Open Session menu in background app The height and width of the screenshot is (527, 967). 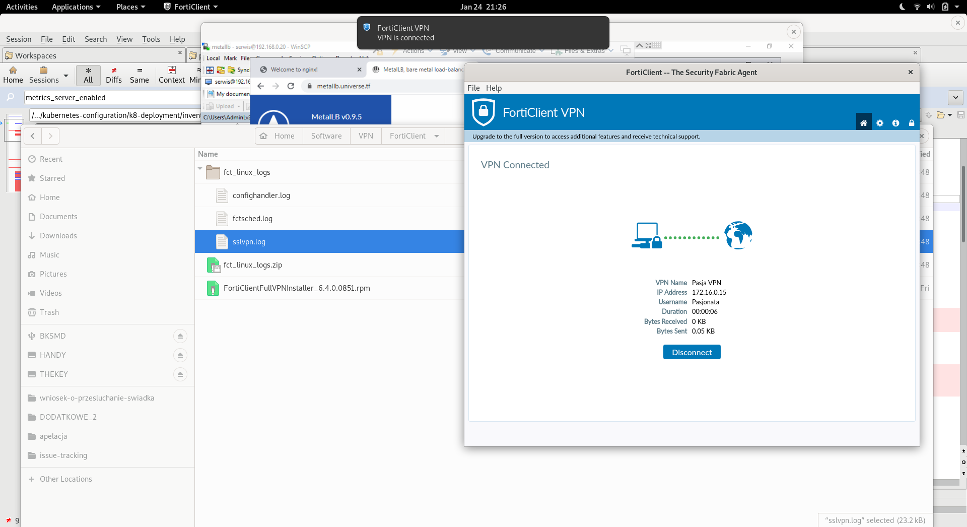[19, 39]
